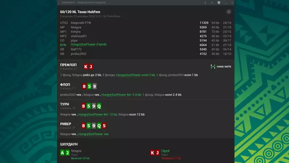Screen dimensions: 289x163
Task: Select player slabhead91 in the list
Action: 79,36
